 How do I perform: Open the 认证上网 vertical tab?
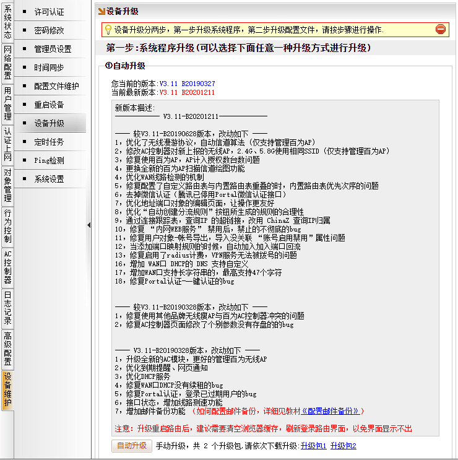tap(7, 145)
